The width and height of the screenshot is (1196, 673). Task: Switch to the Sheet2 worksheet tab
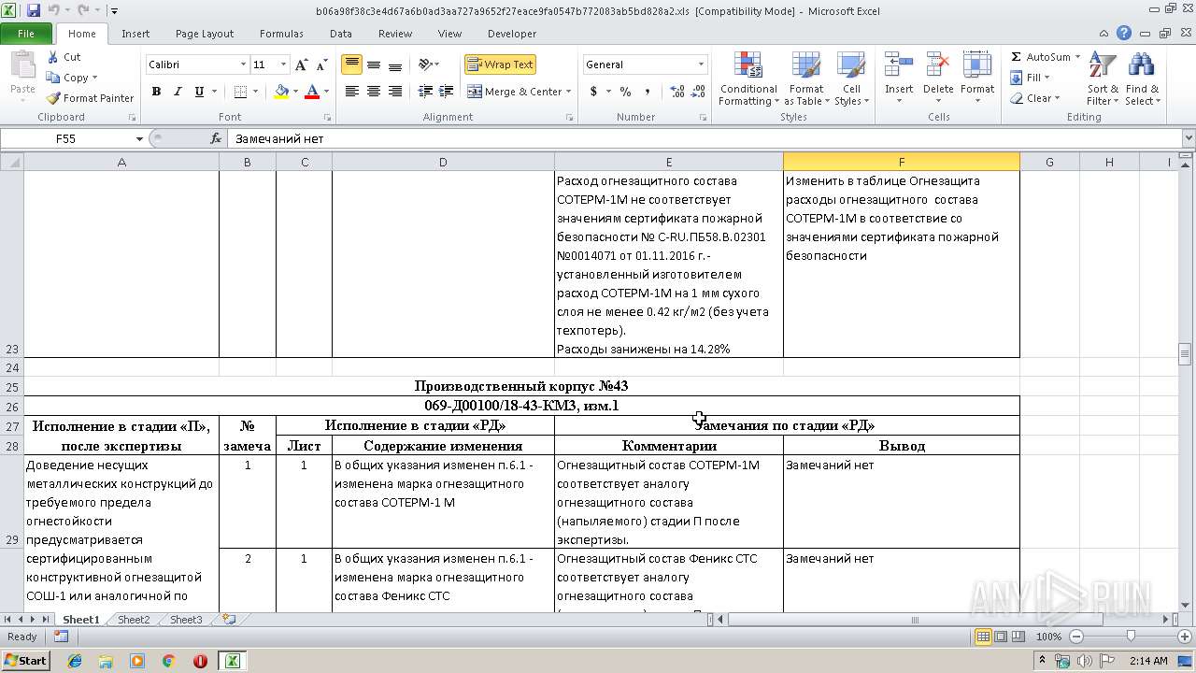click(x=133, y=620)
